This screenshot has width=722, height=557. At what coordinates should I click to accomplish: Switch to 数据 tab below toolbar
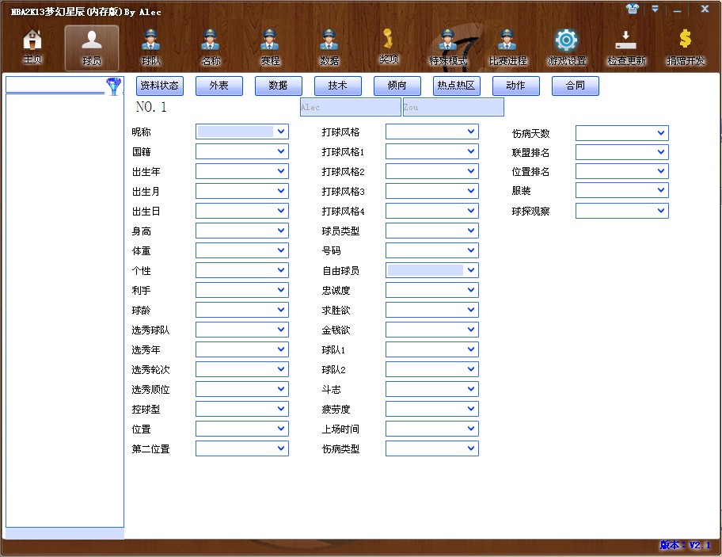279,86
